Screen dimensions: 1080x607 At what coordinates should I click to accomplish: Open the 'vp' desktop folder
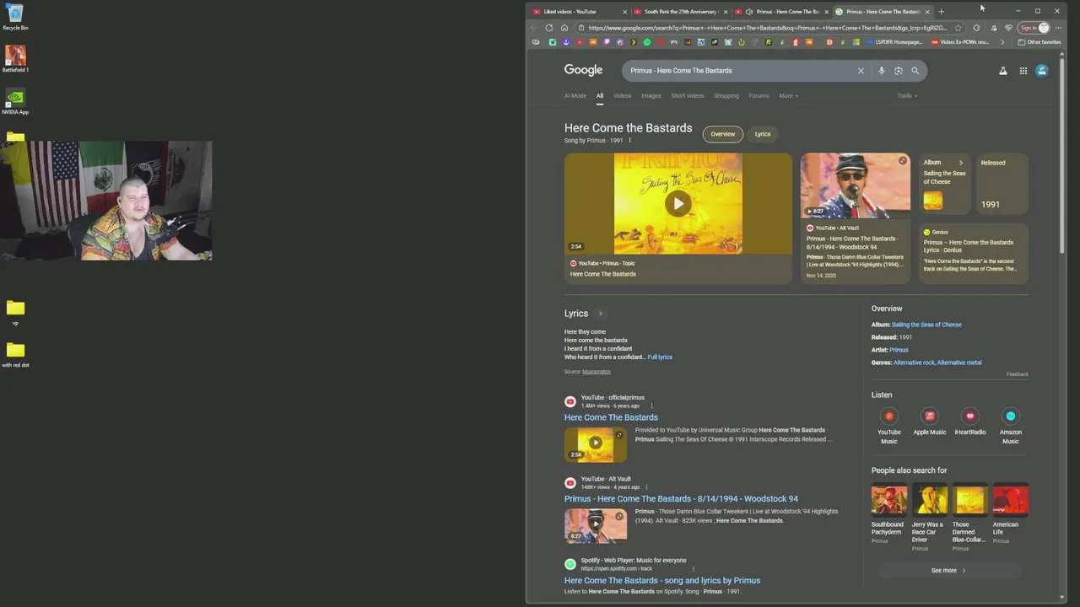(15, 312)
